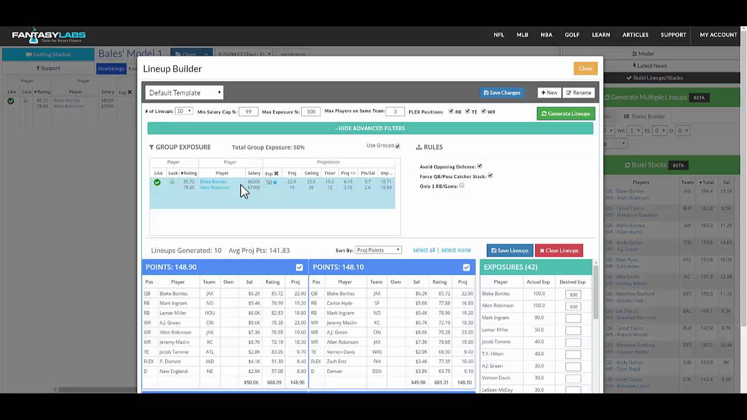747x420 pixels.
Task: Click the Max Exposure % field
Action: pos(311,111)
